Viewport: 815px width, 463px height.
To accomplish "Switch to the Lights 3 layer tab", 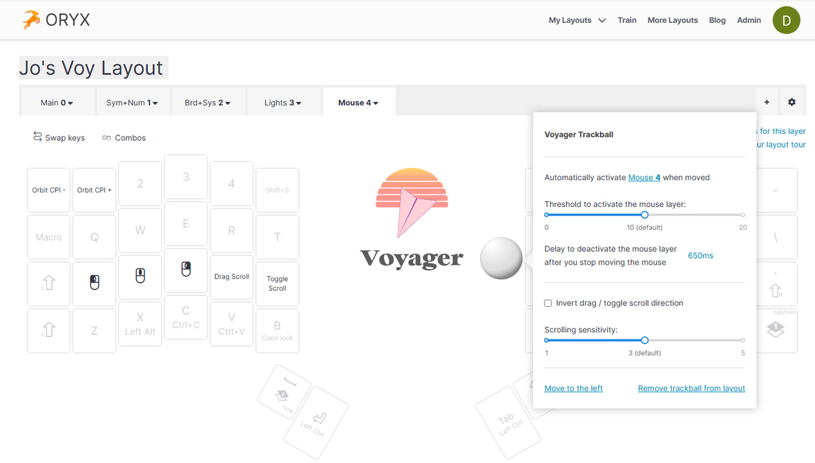I will click(x=282, y=103).
